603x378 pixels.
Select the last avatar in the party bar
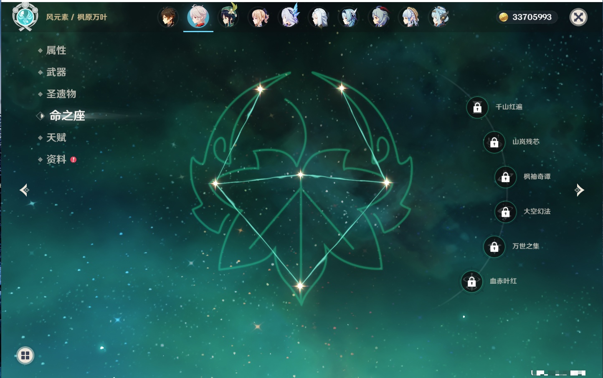tap(439, 17)
